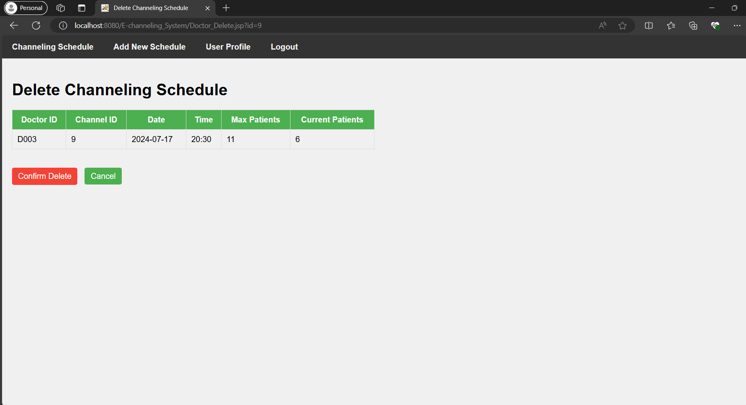Click the red Confirm Delete button
The height and width of the screenshot is (405, 746).
click(x=44, y=176)
